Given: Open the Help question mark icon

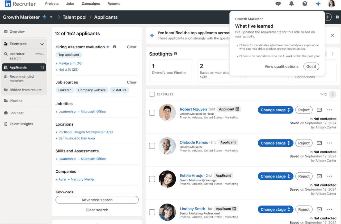Looking at the screenshot, I should (x=305, y=3).
